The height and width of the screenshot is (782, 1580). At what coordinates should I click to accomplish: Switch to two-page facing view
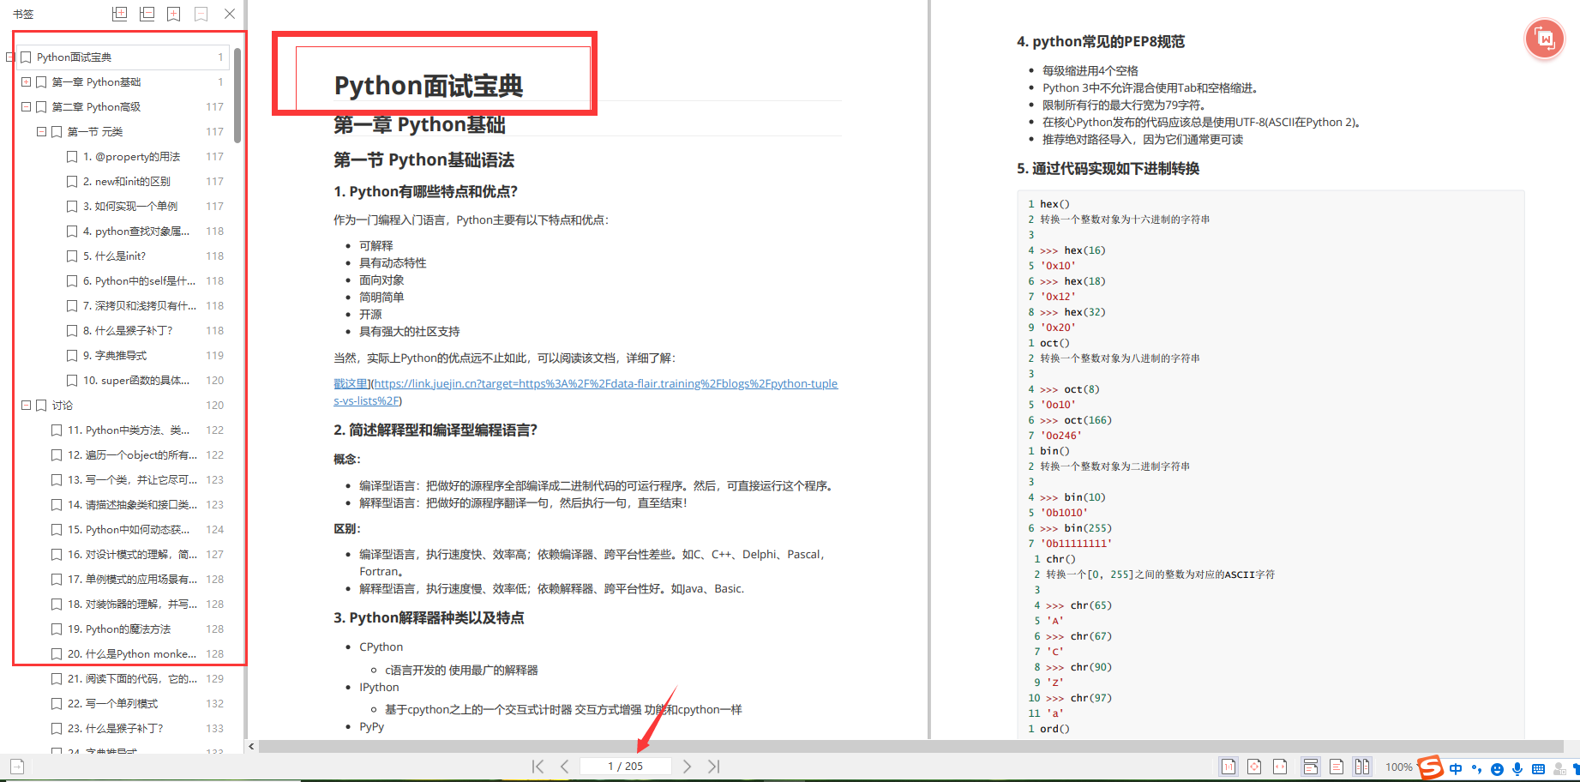click(x=1363, y=766)
